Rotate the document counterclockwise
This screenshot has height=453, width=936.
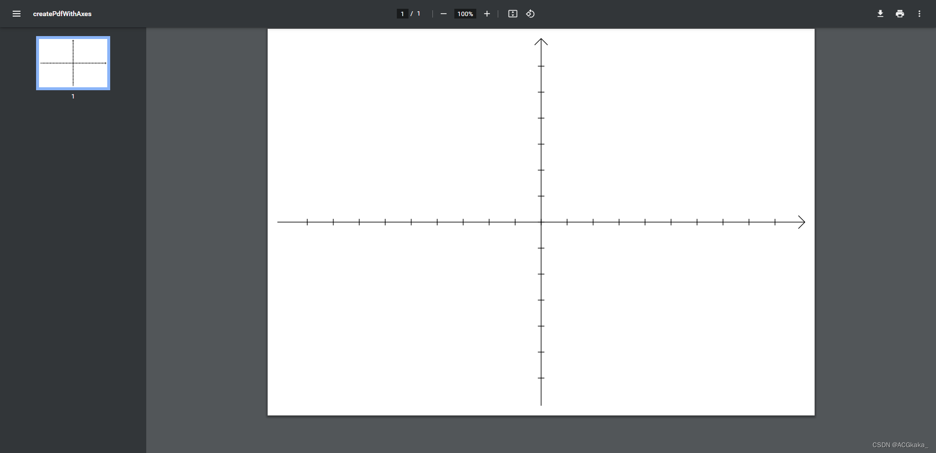coord(530,14)
